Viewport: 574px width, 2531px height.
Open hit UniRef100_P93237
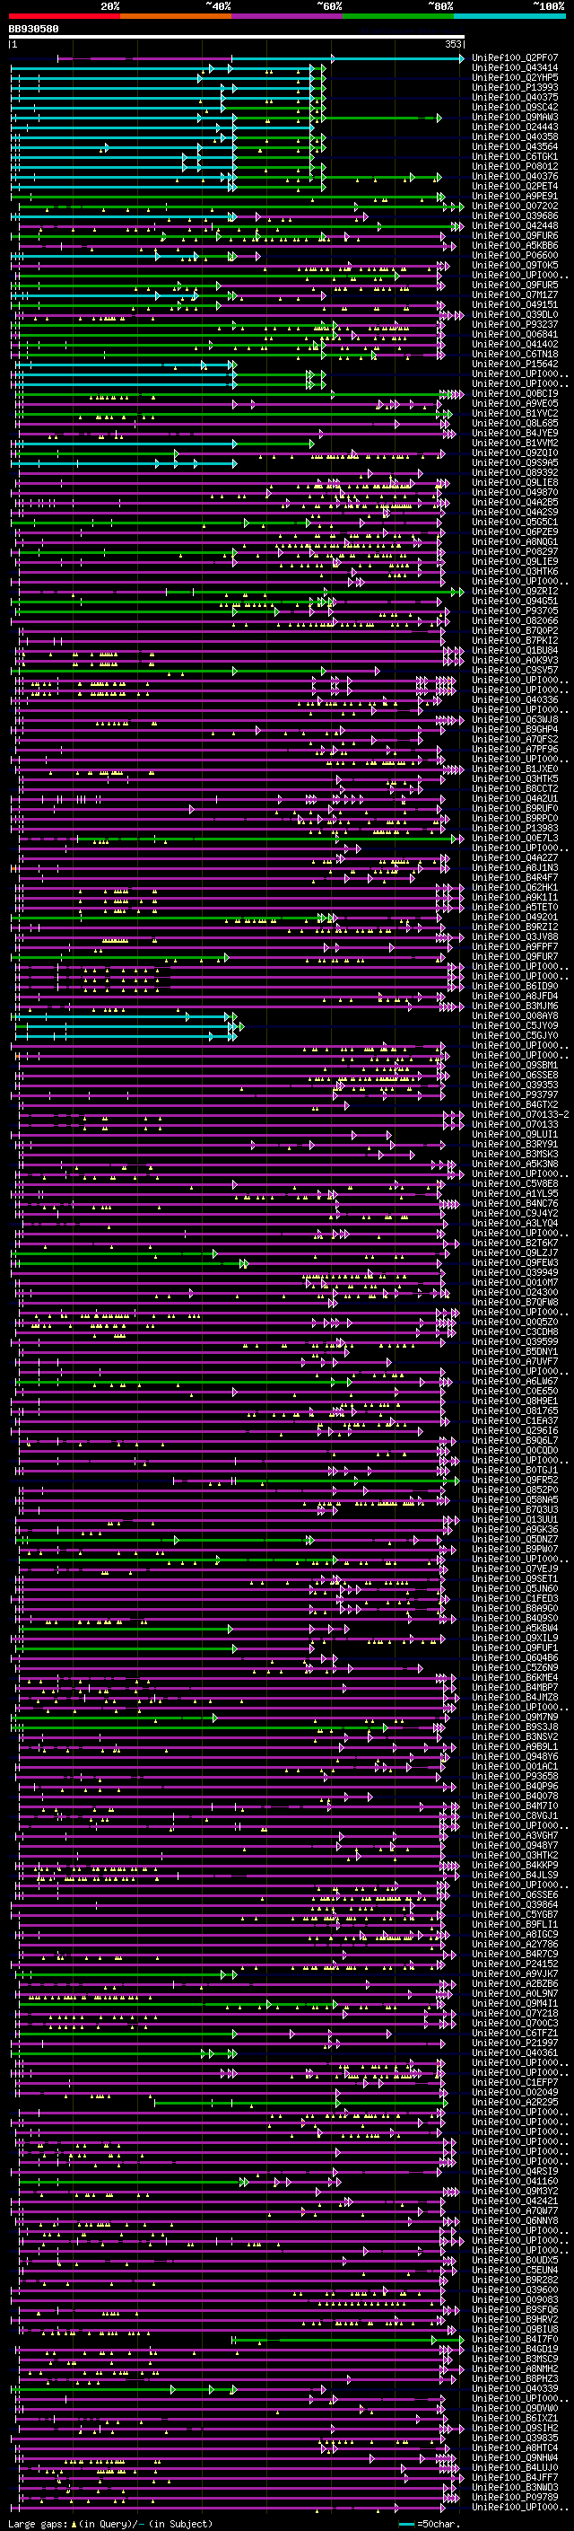(x=514, y=325)
